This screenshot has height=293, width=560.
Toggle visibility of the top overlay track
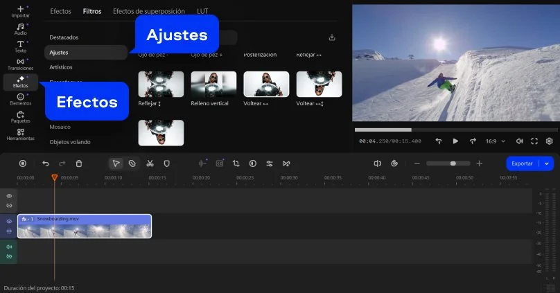coord(9,196)
